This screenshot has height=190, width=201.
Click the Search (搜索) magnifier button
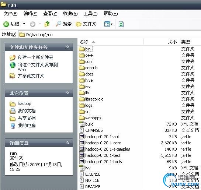tap(63, 24)
